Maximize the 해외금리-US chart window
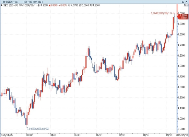189x137 pixels. 183,2
